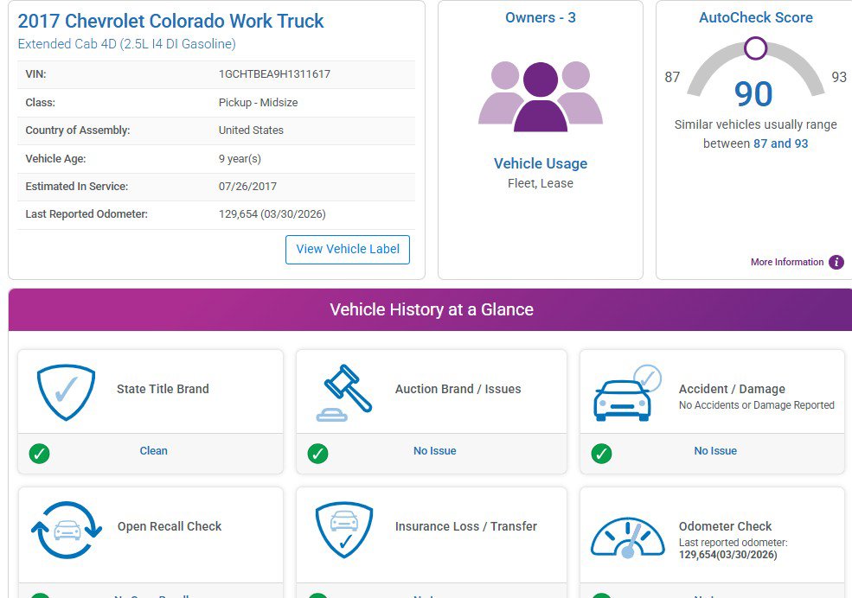
Task: Click the Clean status link
Action: pos(154,451)
